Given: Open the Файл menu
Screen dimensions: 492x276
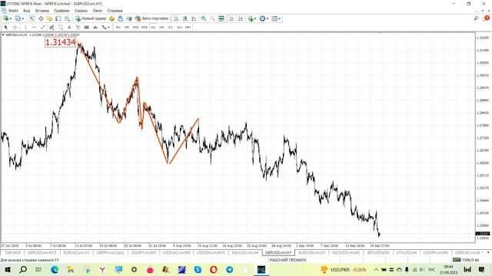Looking at the screenshot, I should (x=13, y=11).
